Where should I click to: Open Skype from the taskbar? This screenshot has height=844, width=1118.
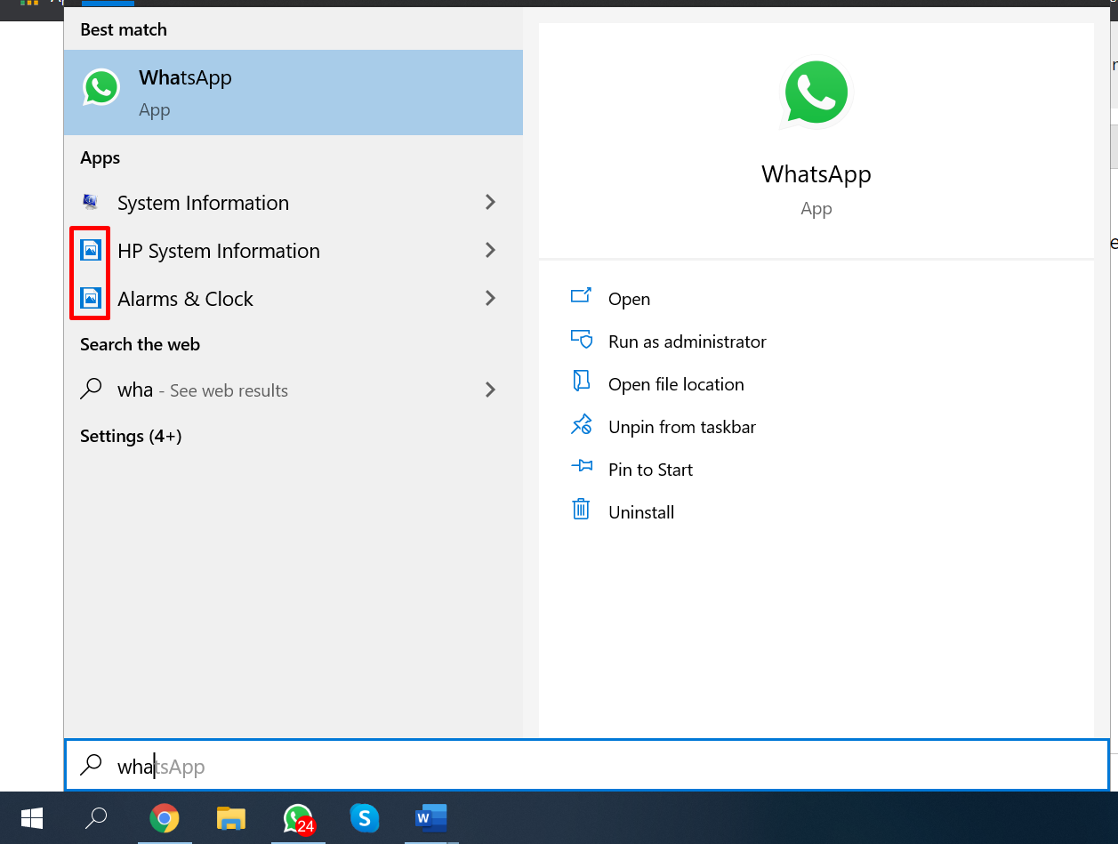coord(365,818)
